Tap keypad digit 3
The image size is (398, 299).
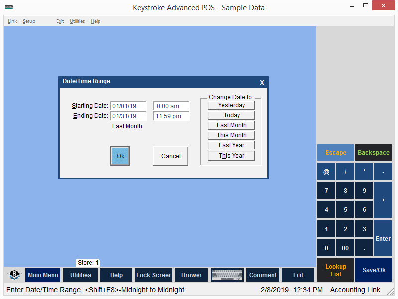point(364,229)
